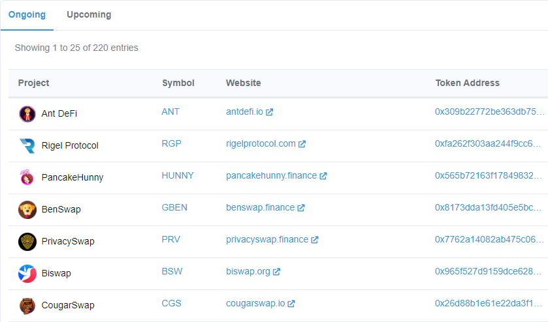Open the GBEN symbol link
Screen dimensions: 548x322
click(174, 207)
